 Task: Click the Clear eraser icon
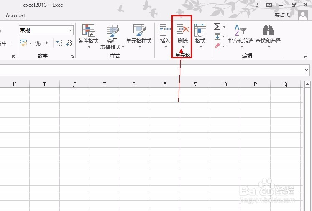point(217,46)
